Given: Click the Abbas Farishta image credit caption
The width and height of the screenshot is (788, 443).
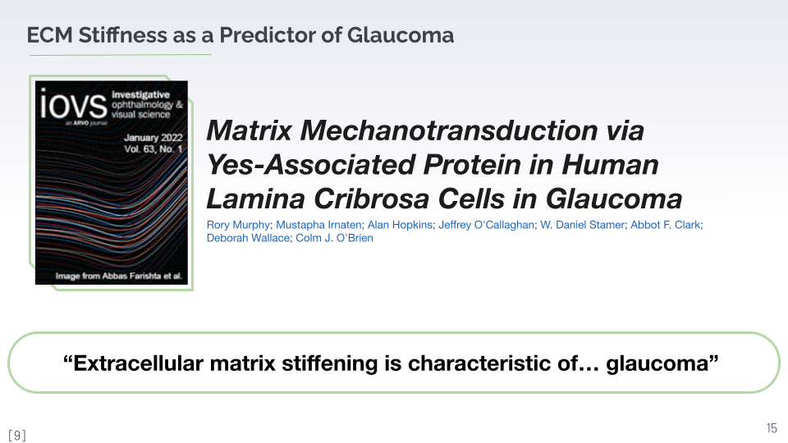Looking at the screenshot, I should [x=113, y=277].
